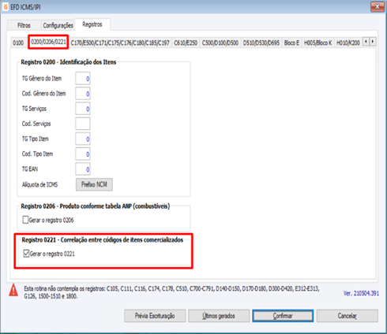387x334 pixels.
Task: Focus the TG EAN field
Action: tap(83, 169)
